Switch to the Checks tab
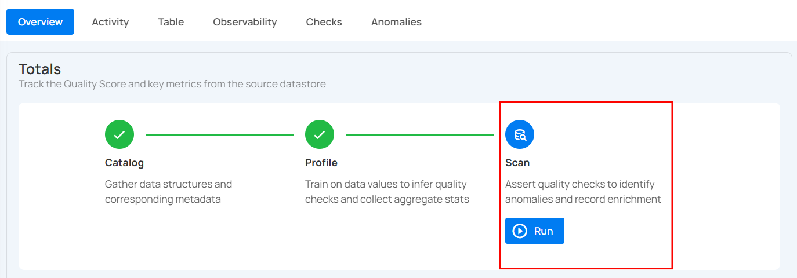Screen dimensions: 797x278 324,22
